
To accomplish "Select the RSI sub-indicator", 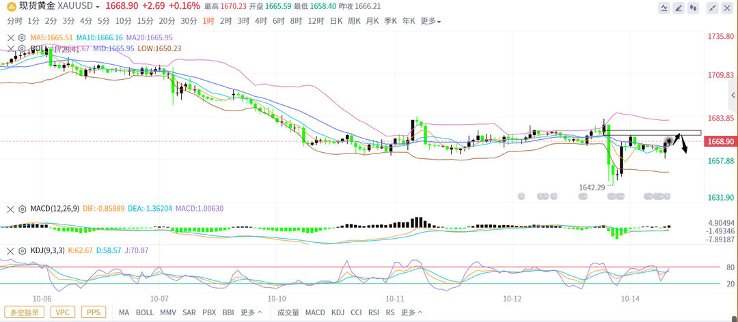I will (x=374, y=312).
